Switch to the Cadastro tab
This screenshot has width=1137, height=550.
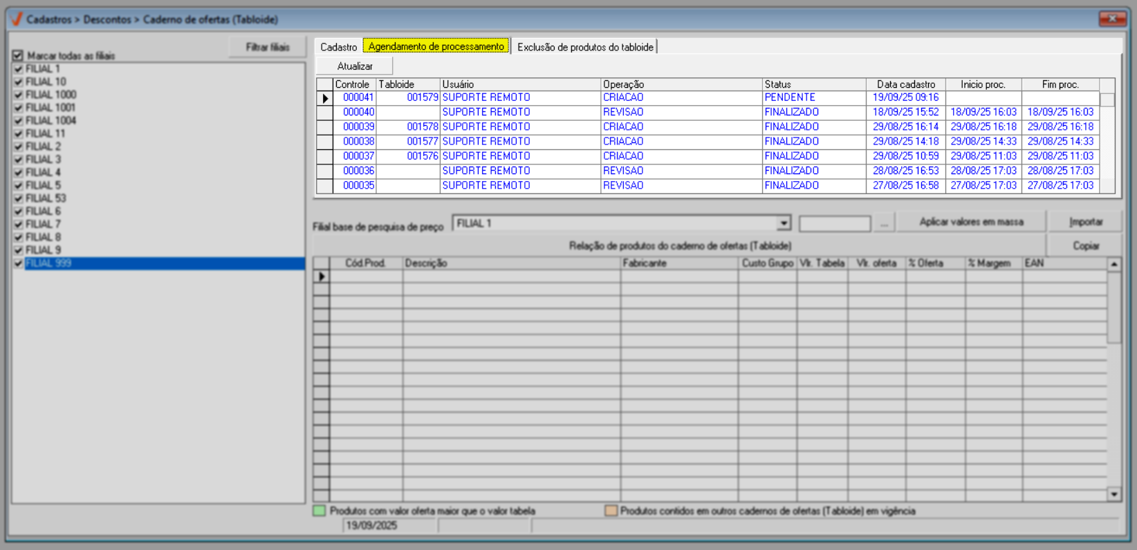(338, 47)
